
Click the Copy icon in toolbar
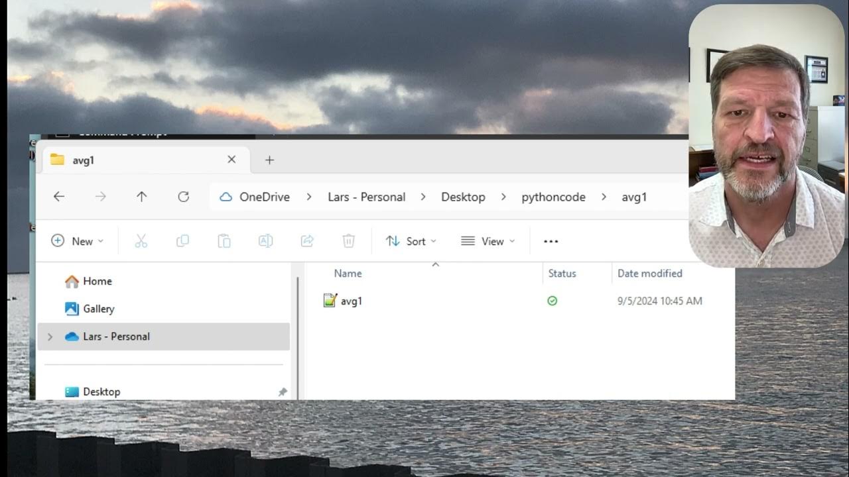[x=182, y=241]
